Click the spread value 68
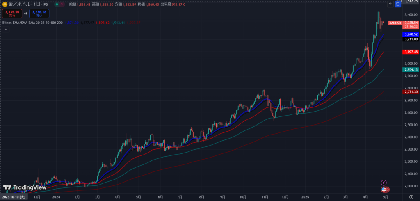This screenshot has height=201, width=420. pos(26,13)
